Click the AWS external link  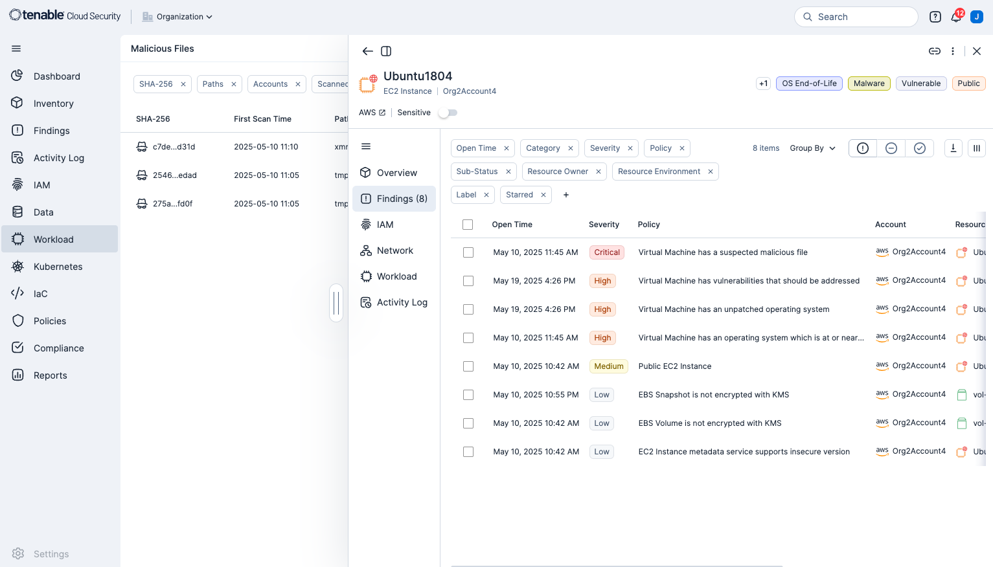coord(372,113)
